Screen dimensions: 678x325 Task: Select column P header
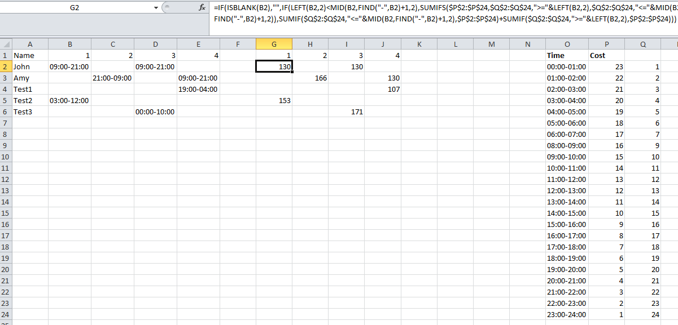click(x=606, y=44)
